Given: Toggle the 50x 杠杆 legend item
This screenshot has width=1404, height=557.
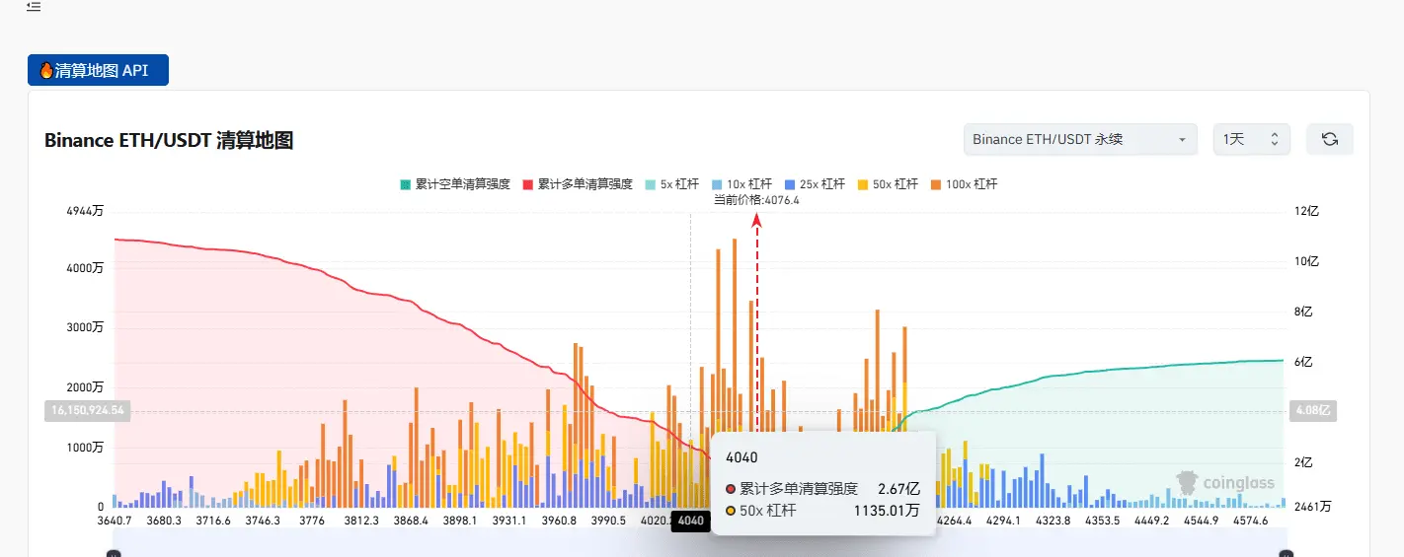Looking at the screenshot, I should [888, 184].
